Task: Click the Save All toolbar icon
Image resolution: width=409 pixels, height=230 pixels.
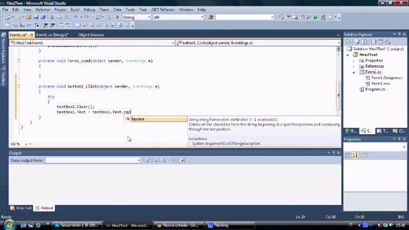Action: point(43,17)
